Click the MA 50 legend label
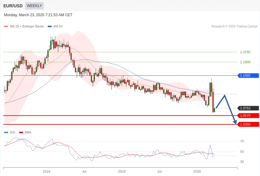This screenshot has width=260, height=176. click(58, 26)
